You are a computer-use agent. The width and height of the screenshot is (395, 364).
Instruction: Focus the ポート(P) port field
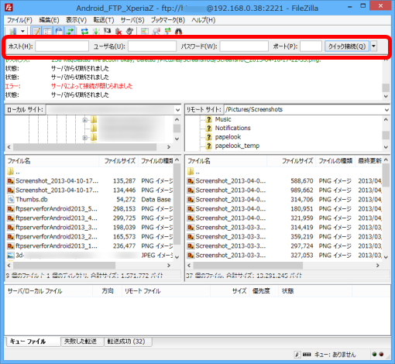311,46
